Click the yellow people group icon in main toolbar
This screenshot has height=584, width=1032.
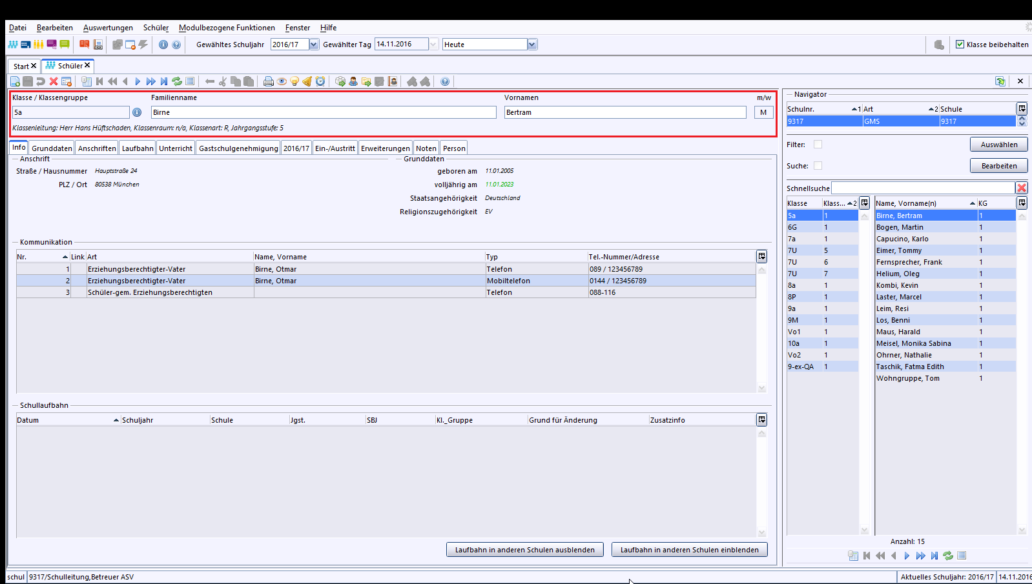(39, 45)
